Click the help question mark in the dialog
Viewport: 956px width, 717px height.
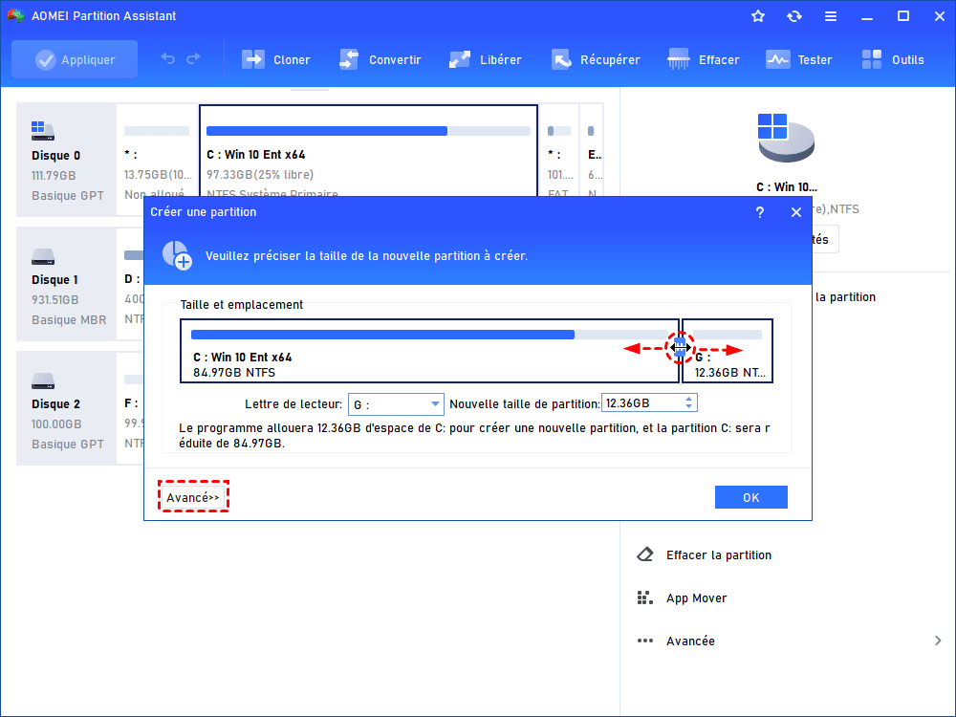click(760, 212)
